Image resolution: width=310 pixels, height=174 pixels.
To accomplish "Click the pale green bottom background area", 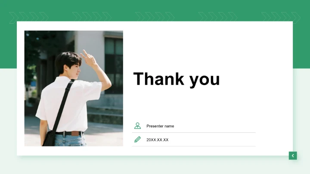I will tap(155, 167).
